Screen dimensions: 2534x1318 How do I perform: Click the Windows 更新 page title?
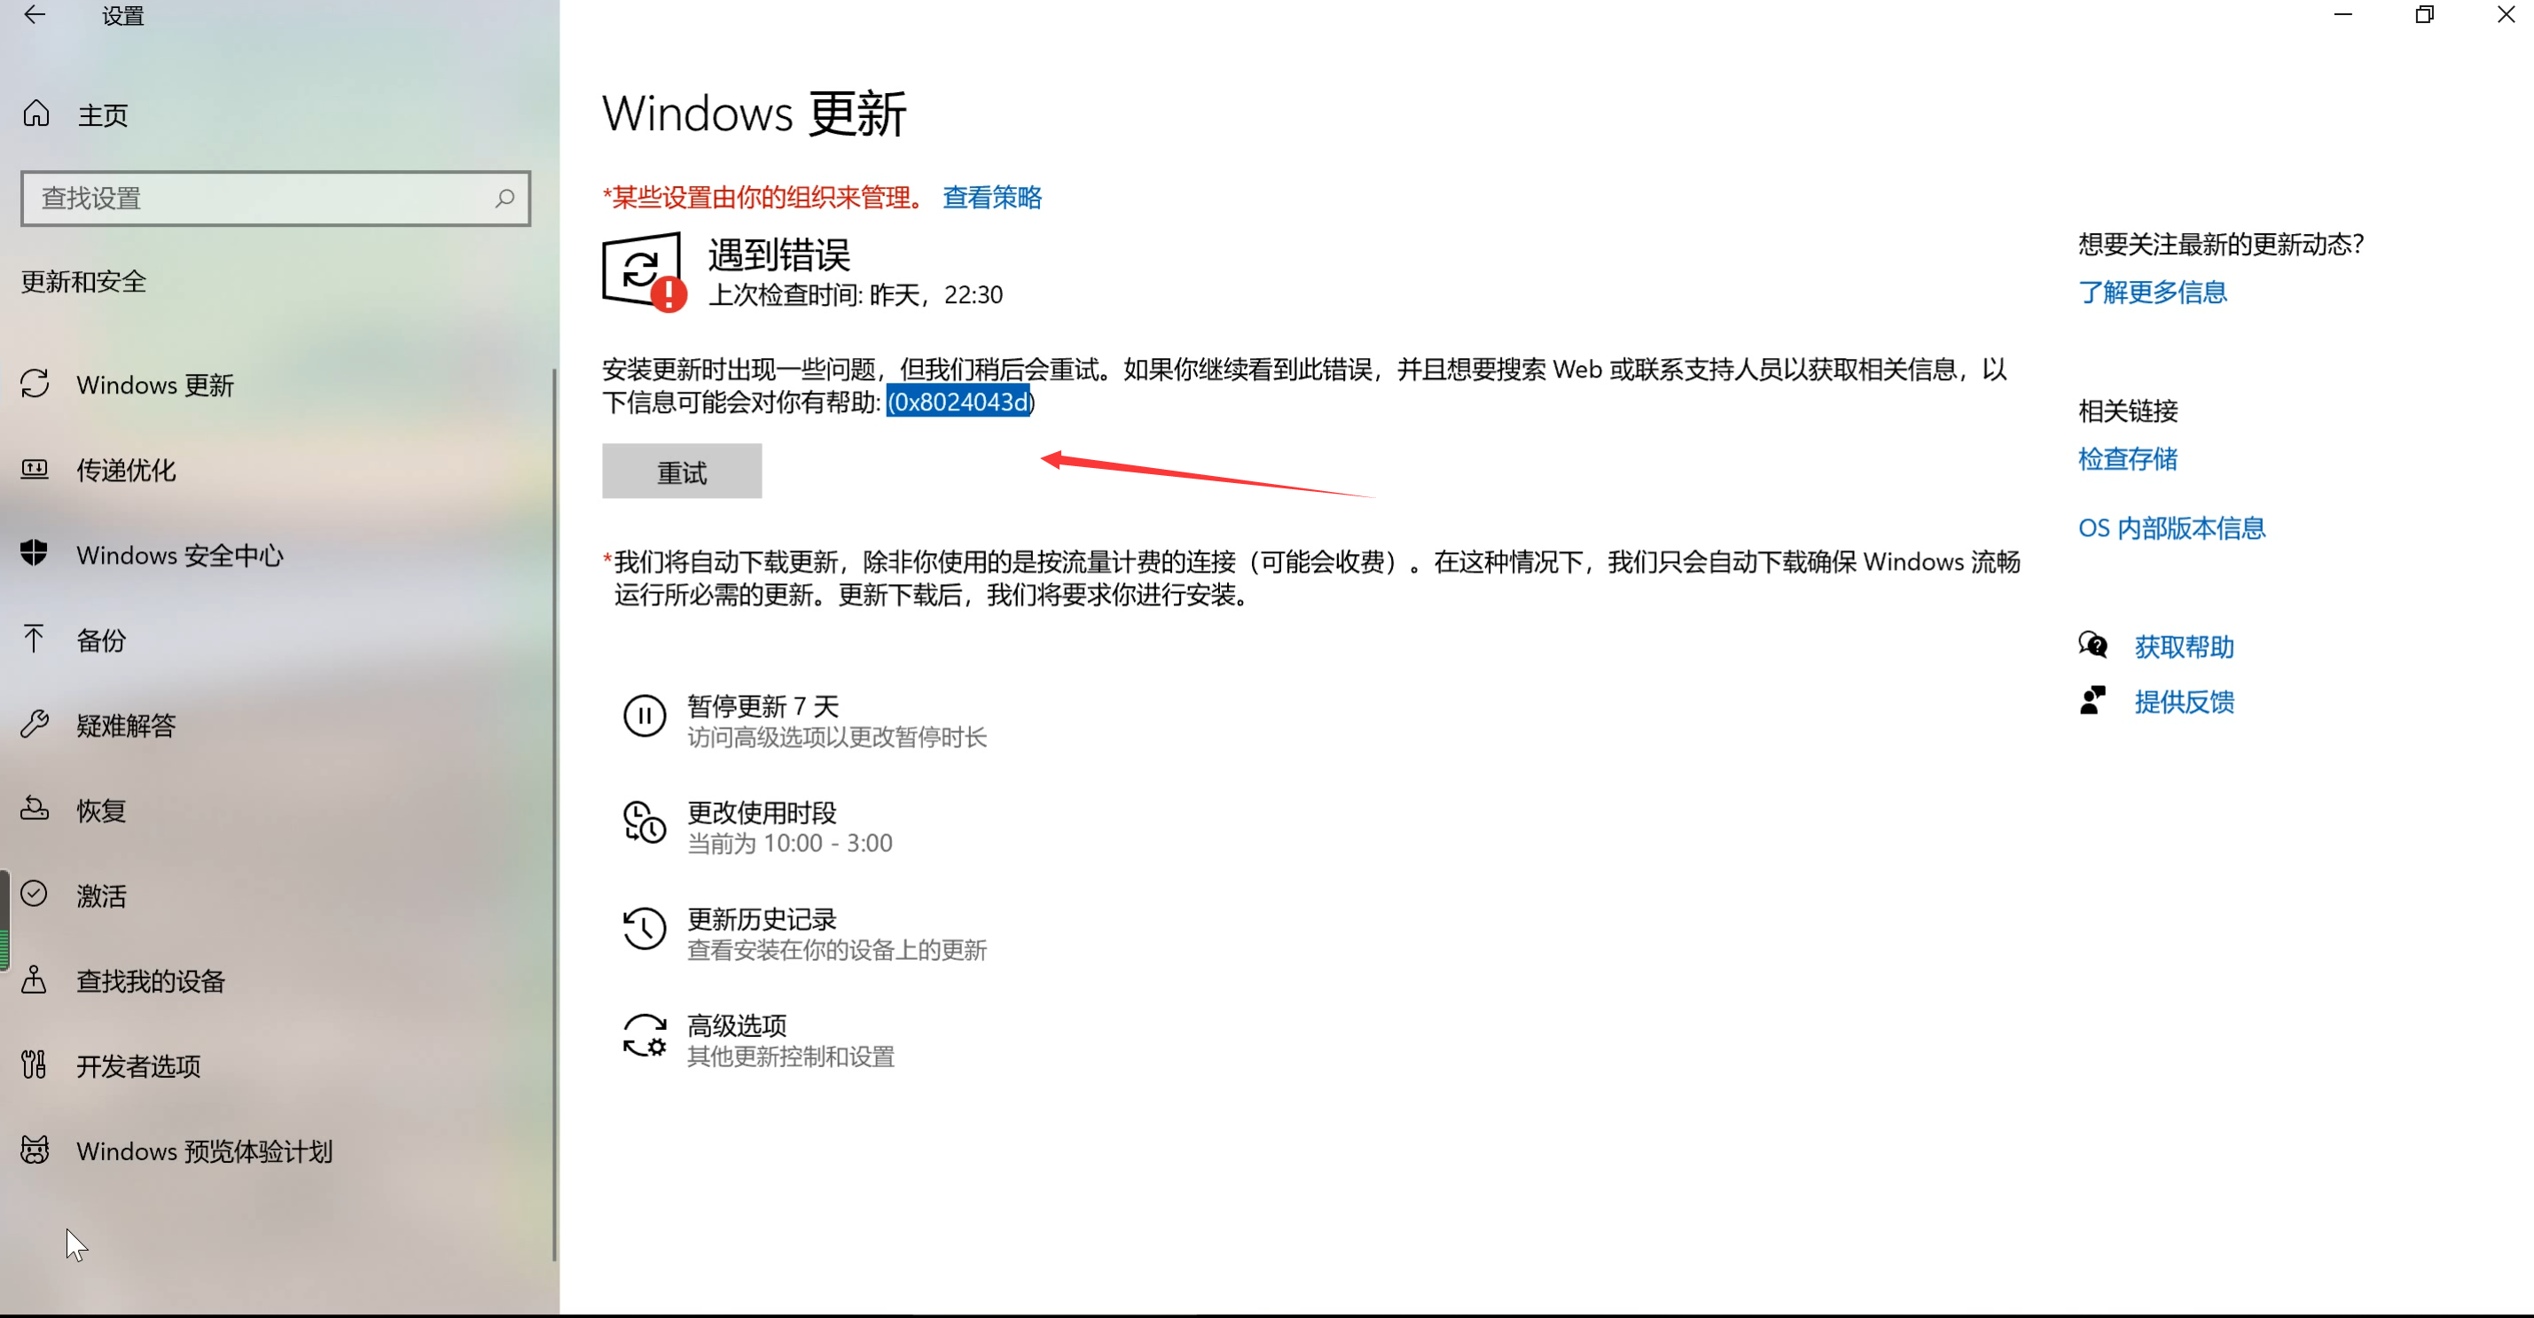(x=754, y=114)
